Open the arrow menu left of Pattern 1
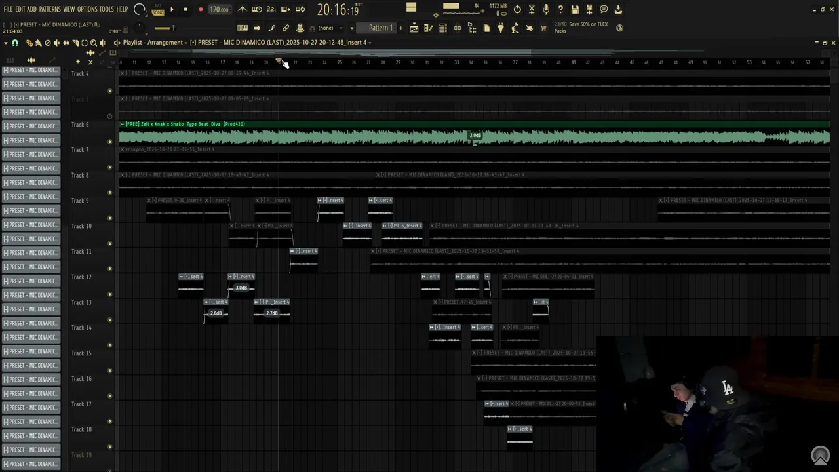The image size is (839, 472). point(352,28)
